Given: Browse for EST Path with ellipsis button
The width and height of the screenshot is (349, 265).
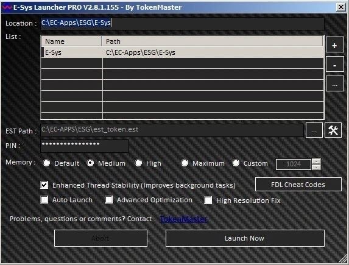Looking at the screenshot, I should pyautogui.click(x=314, y=130).
